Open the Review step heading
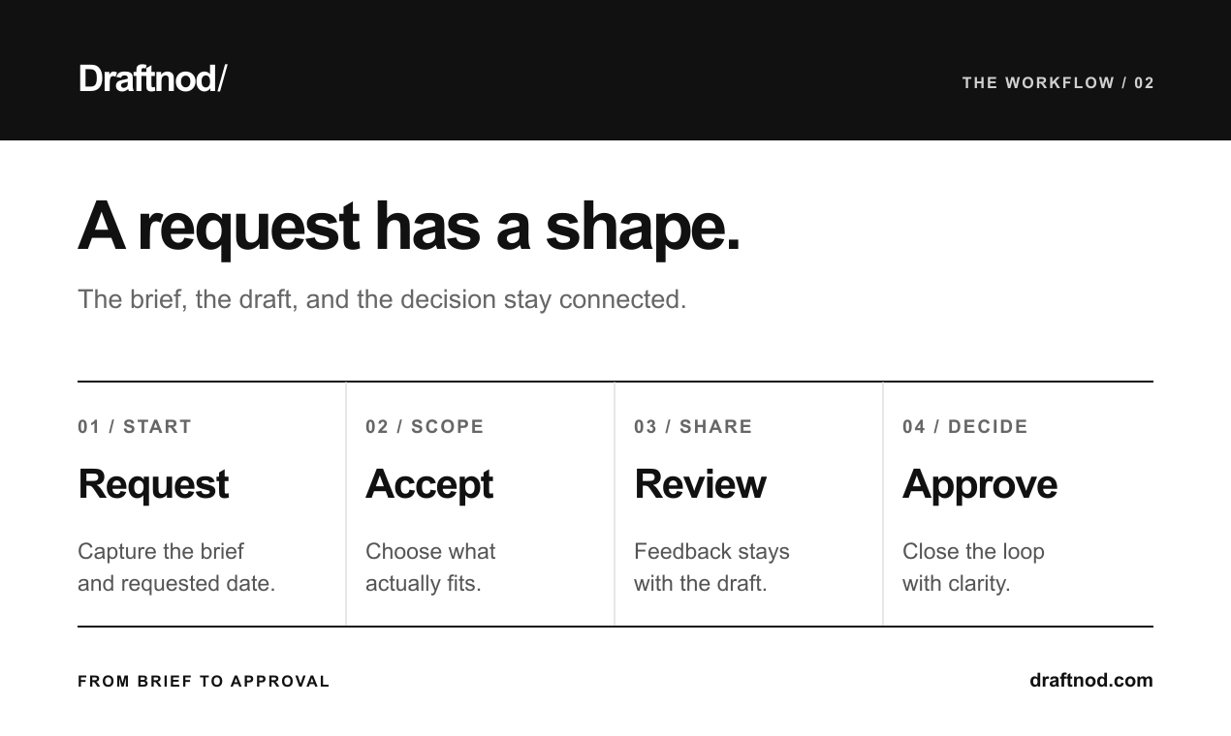 700,484
